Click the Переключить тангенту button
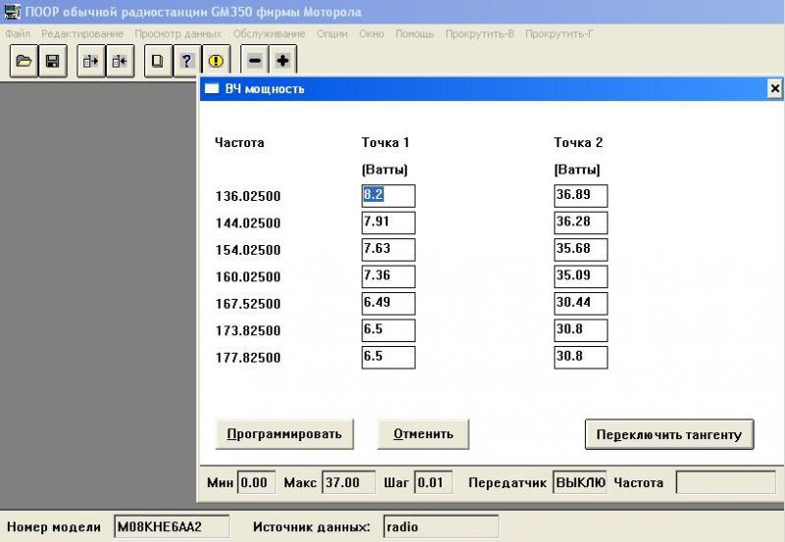 pos(669,434)
